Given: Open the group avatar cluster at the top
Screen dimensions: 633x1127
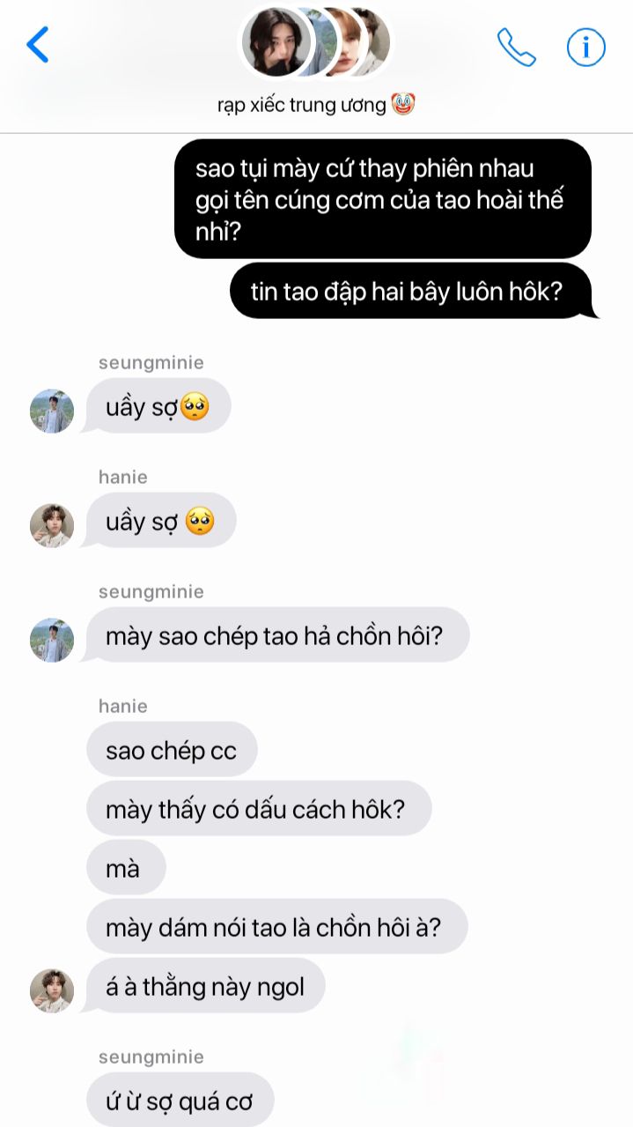Looking at the screenshot, I should point(315,41).
